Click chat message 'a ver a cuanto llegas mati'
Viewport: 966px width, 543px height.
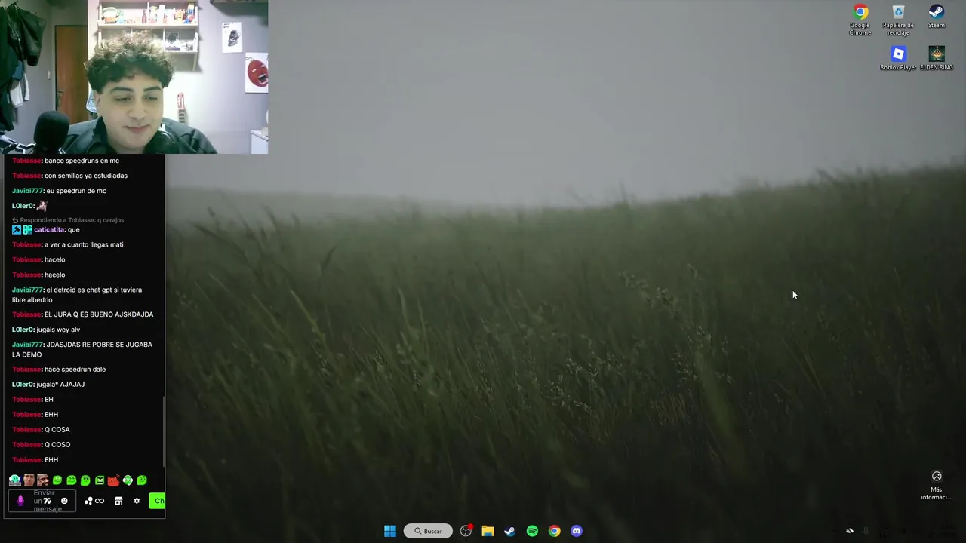84,244
